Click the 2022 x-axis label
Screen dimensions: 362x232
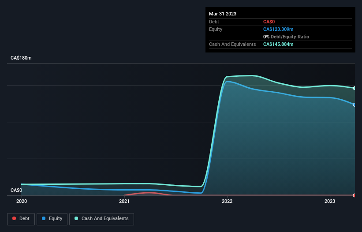coord(227,201)
